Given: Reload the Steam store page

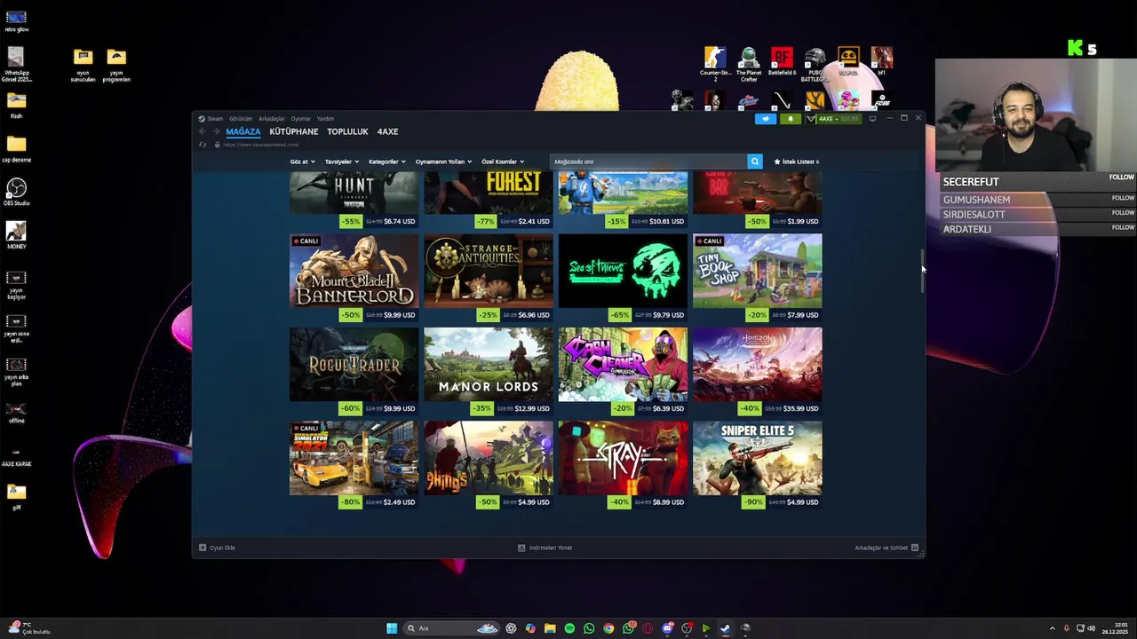Looking at the screenshot, I should click(x=203, y=145).
